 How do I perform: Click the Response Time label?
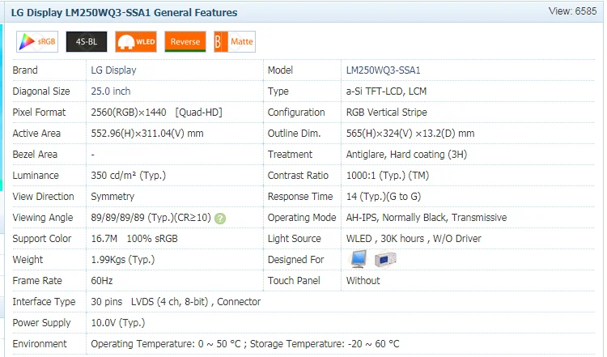tap(300, 197)
